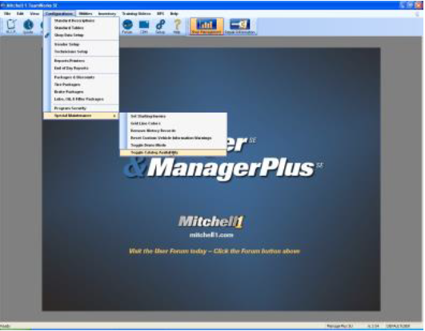The width and height of the screenshot is (425, 331).
Task: Open the Repair Information toolbar button
Action: tap(240, 26)
